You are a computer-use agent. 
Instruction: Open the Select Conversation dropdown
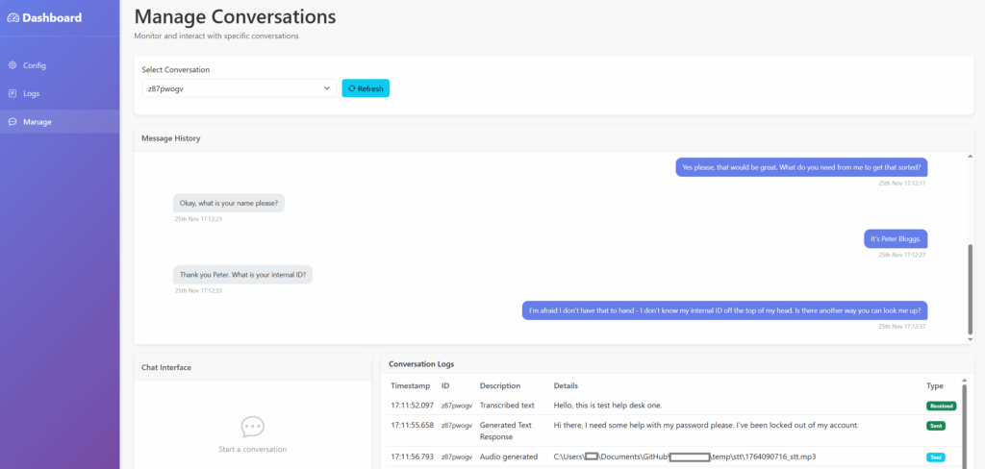point(239,88)
